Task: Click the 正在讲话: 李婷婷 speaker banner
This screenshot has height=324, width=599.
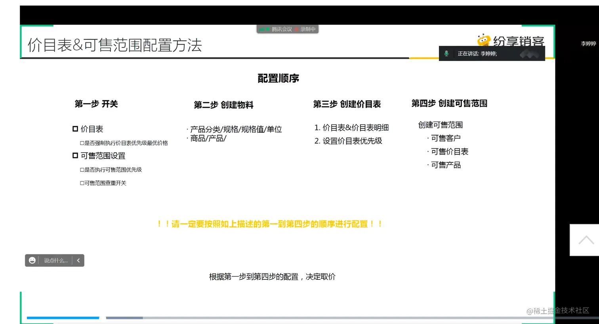Action: click(492, 53)
